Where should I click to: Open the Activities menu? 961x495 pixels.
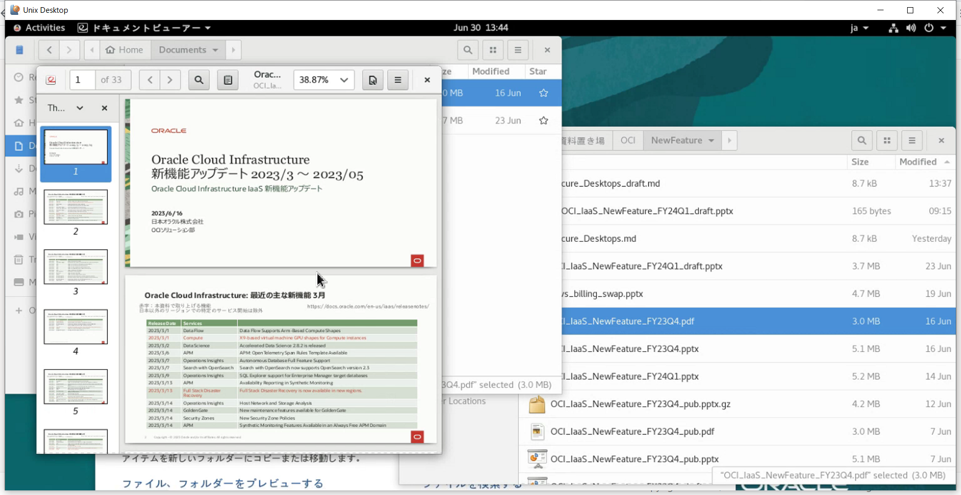tap(39, 28)
